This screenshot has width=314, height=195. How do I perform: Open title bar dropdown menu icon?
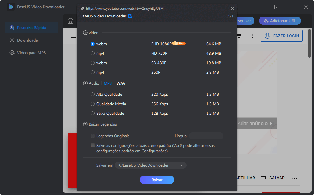click(277, 7)
